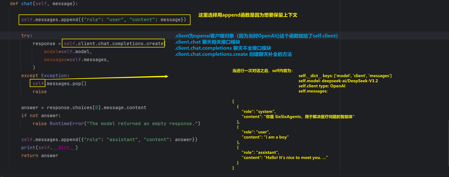Select the user-role self.messages.append code line
This screenshot has height=177, width=449.
coord(104,20)
